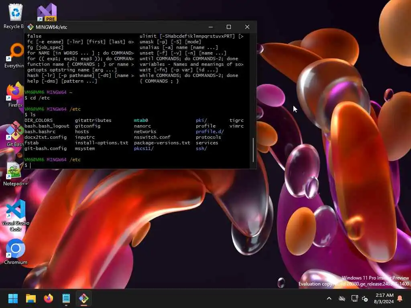This screenshot has width=411, height=308.
Task: Launch the Visual Studio Code desktop shortcut
Action: 16,215
